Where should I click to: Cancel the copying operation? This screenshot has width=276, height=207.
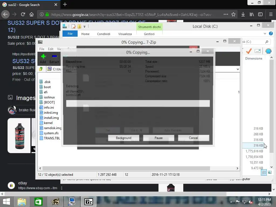pyautogui.click(x=194, y=138)
